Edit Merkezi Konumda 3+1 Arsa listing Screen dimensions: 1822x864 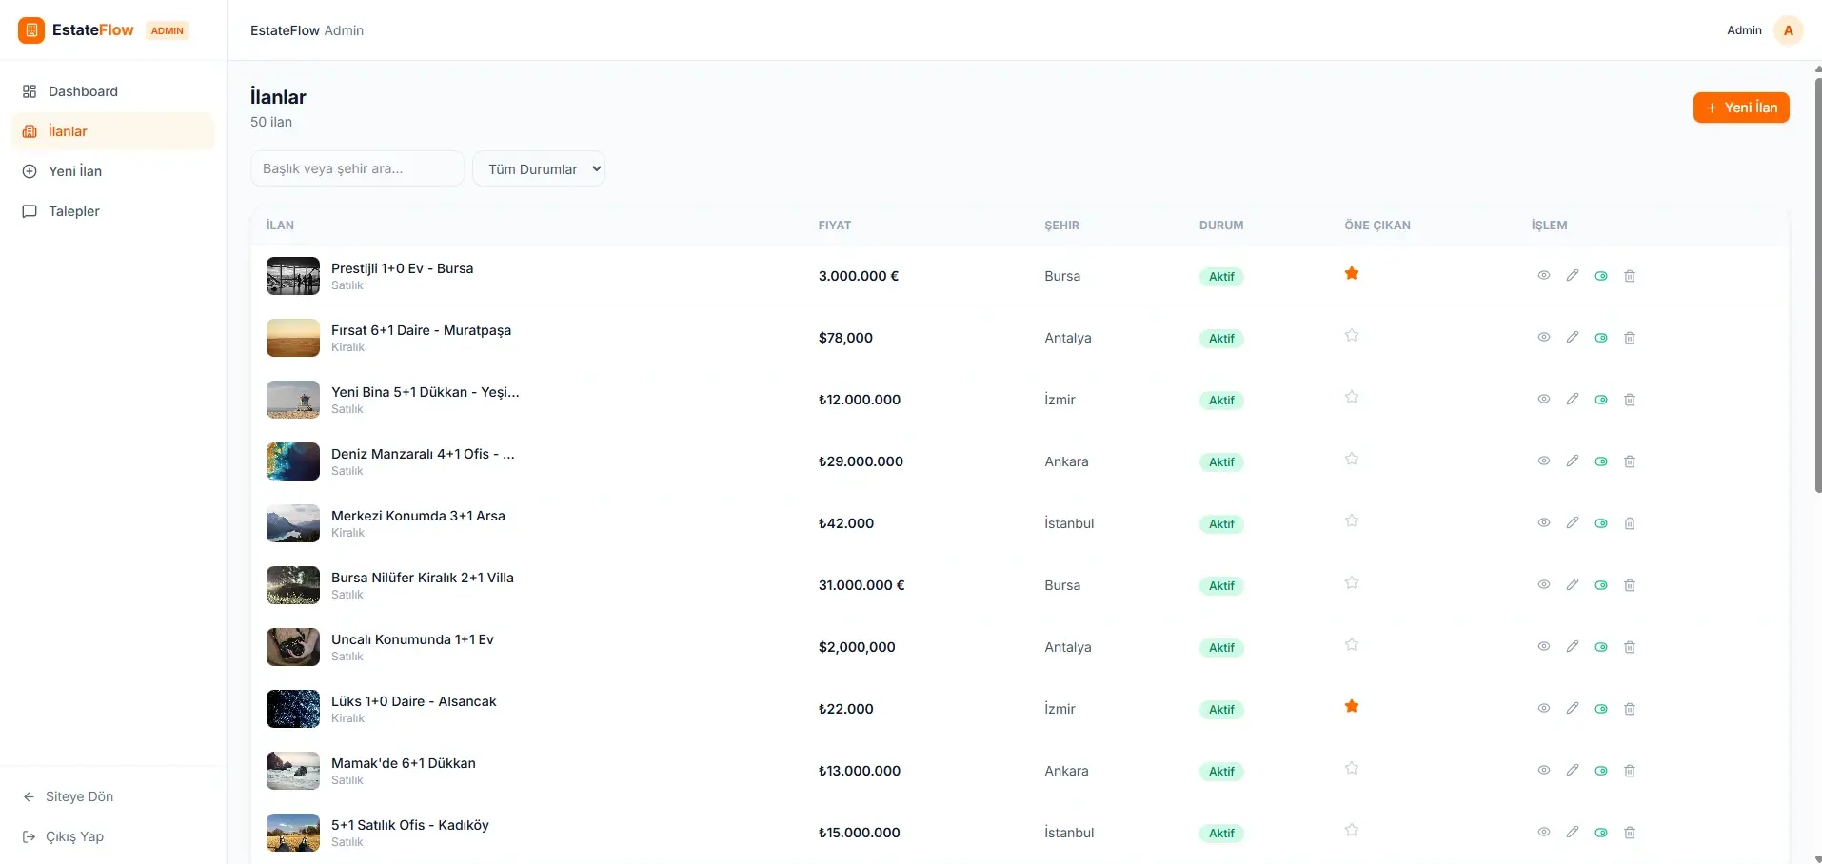[1573, 523]
